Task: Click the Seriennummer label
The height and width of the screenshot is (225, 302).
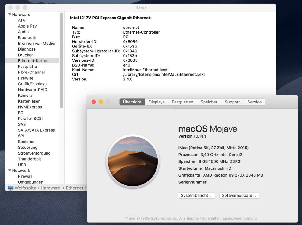Action: (192, 182)
